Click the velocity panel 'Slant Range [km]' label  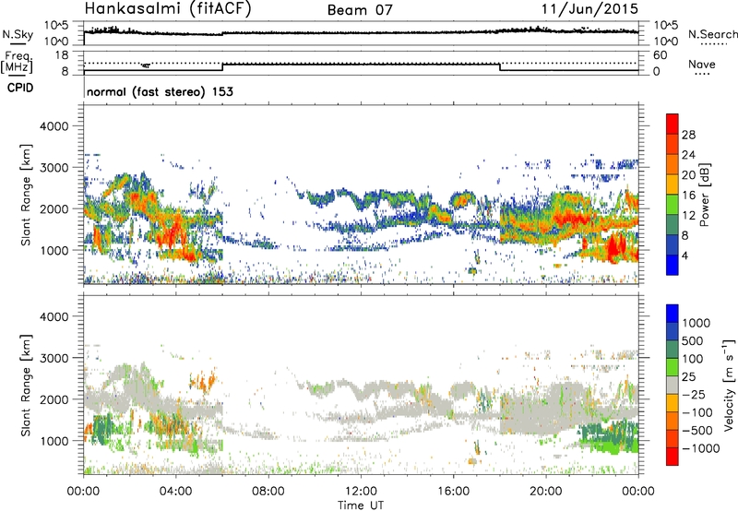tap(26, 386)
